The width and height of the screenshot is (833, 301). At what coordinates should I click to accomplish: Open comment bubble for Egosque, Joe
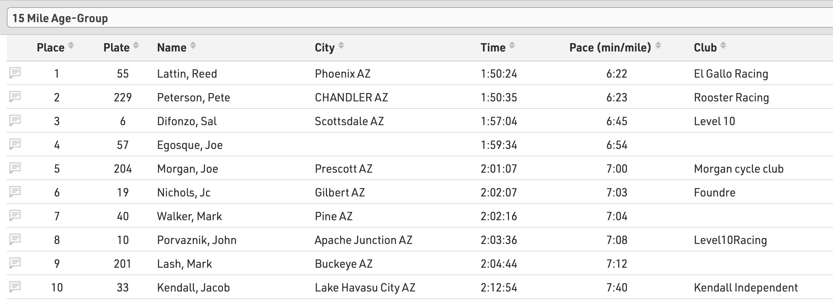15,144
